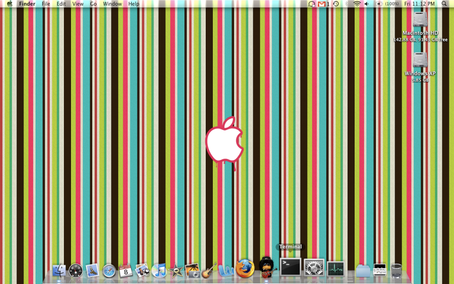Open the File menu
The image size is (454, 284).
[46, 4]
